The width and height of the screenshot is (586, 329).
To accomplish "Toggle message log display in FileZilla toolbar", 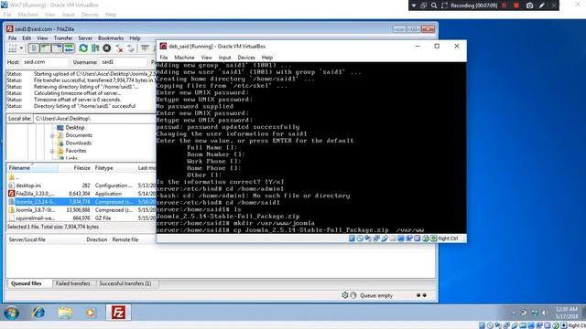I will (34, 48).
